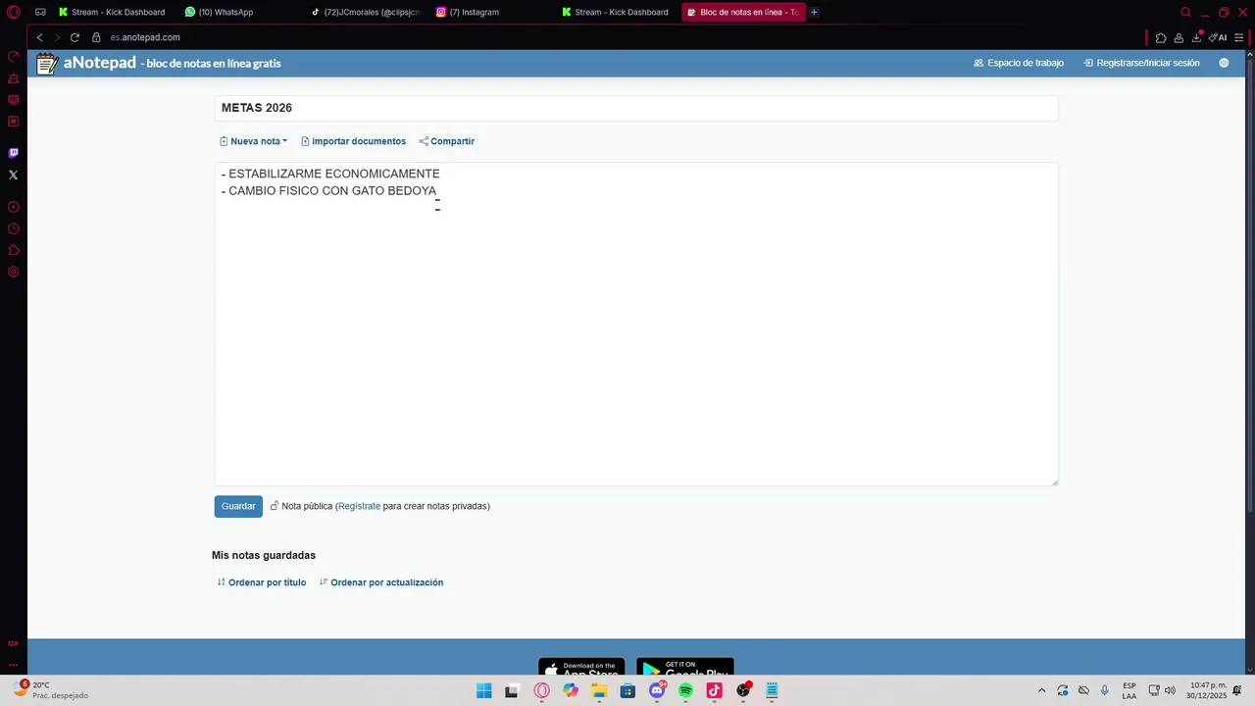The image size is (1255, 706).
Task: Click Ordenar por actualización
Action: point(381,582)
